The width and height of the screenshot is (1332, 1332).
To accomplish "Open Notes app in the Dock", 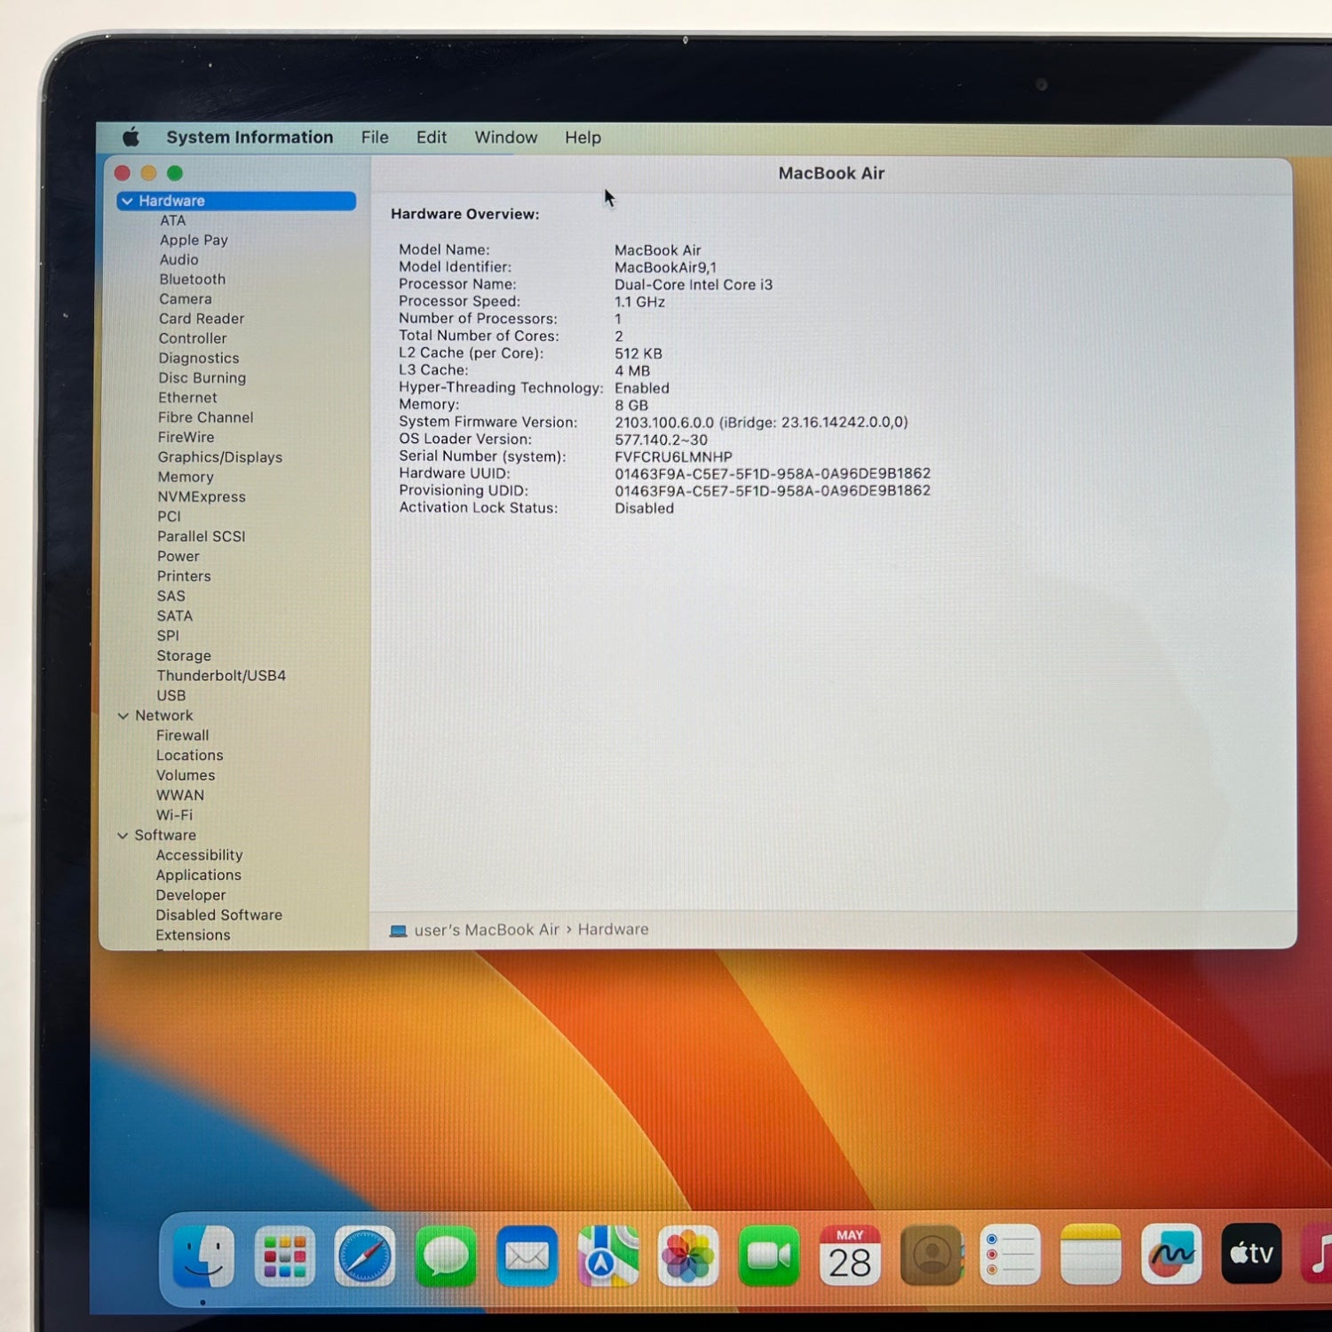I will (x=1091, y=1255).
